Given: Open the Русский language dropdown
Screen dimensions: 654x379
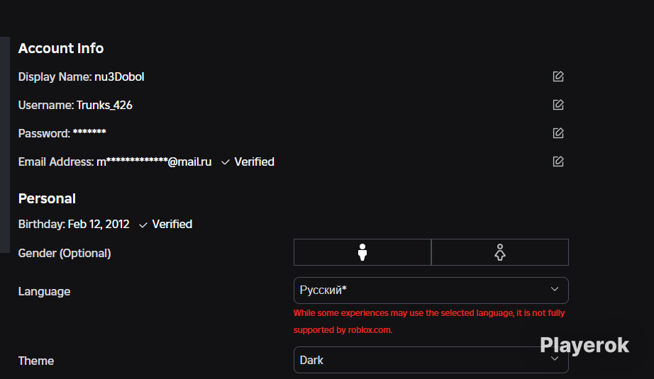Looking at the screenshot, I should coord(431,290).
